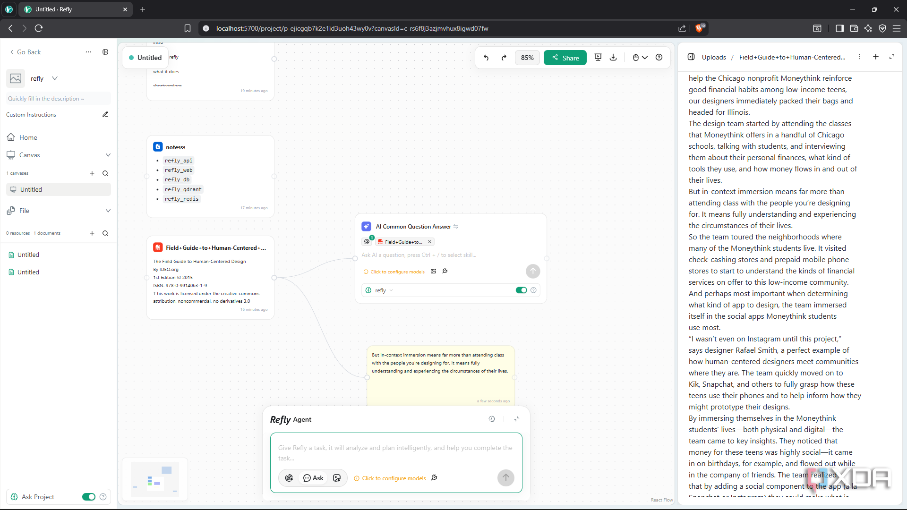Image resolution: width=907 pixels, height=510 pixels.
Task: Expand the document panel to fullscreen
Action: coord(892,57)
